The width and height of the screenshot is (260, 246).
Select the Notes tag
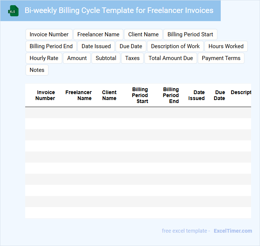(x=37, y=70)
